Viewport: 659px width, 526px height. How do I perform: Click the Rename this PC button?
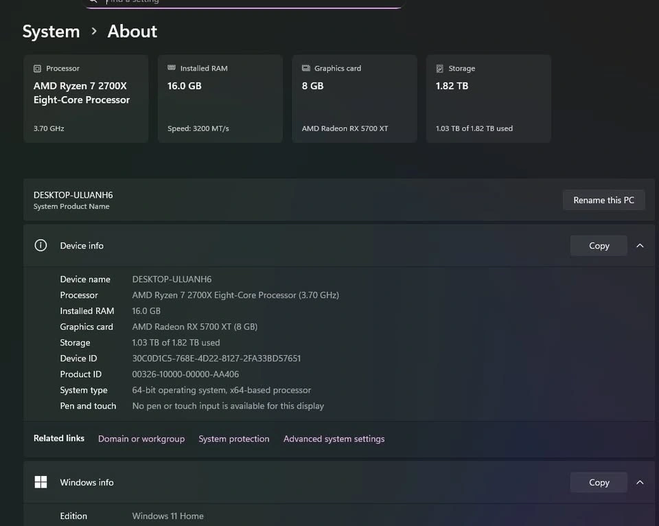click(603, 200)
